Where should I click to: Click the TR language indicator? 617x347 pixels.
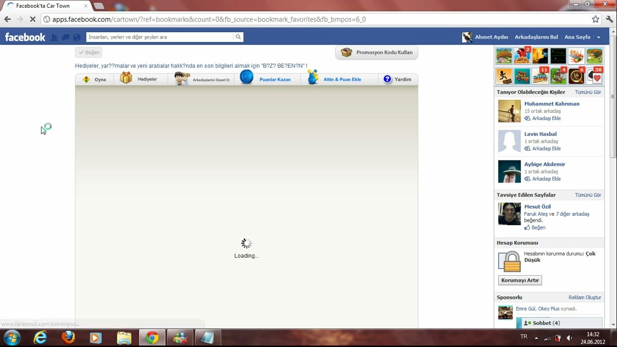pos(524,337)
